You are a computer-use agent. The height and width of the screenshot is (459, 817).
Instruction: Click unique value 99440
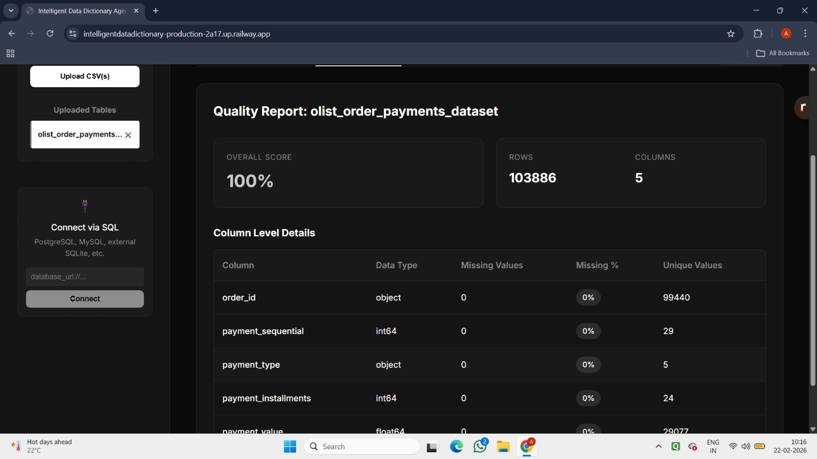(676, 297)
